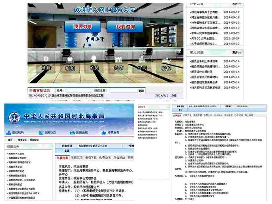Select the red 办事指南 tab in 船舶业务 page
The image size is (272, 204).
(62, 158)
